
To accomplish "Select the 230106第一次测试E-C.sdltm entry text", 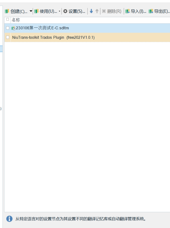I will coord(42,28).
